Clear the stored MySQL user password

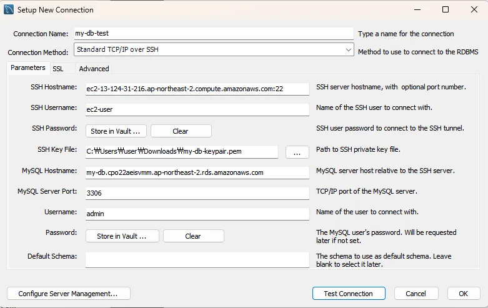(x=193, y=236)
